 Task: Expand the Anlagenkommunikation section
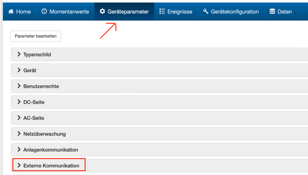(x=50, y=150)
